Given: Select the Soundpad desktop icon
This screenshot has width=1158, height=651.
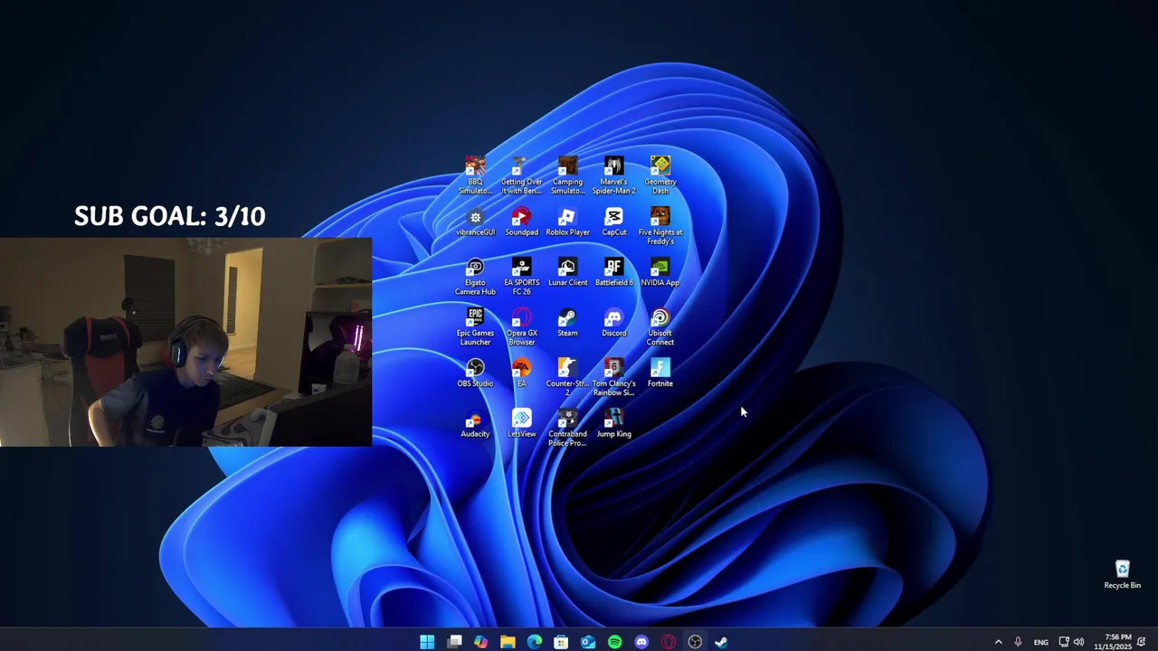Looking at the screenshot, I should (x=521, y=222).
